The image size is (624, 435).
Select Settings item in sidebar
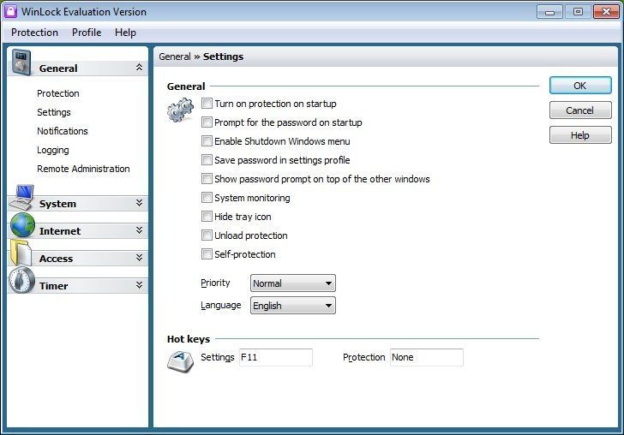(54, 112)
